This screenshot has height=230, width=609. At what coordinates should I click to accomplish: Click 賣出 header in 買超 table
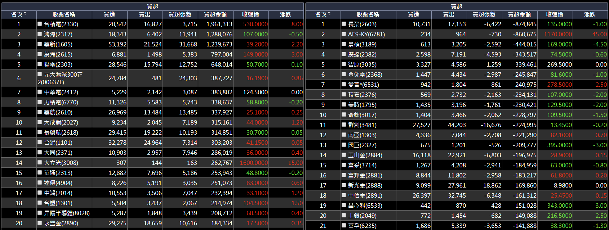(x=145, y=14)
